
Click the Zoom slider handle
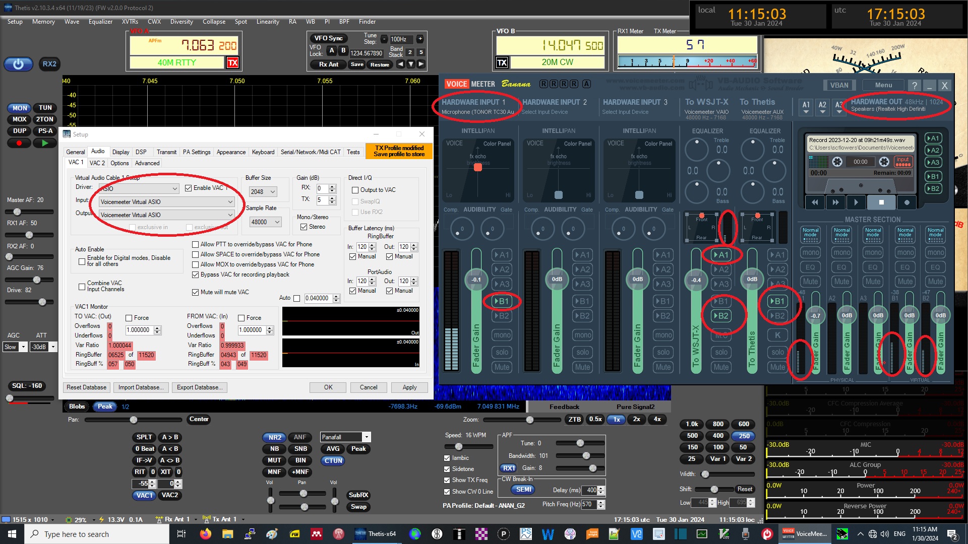[x=530, y=420]
